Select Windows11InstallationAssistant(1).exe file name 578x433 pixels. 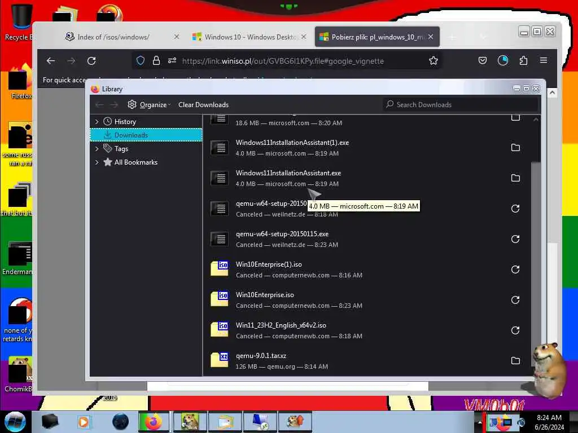(292, 143)
